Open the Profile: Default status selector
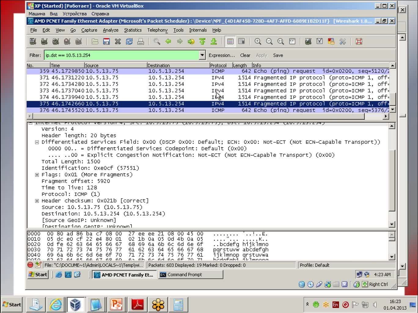Screen dimensions: 418x313 pyautogui.click(x=314, y=265)
